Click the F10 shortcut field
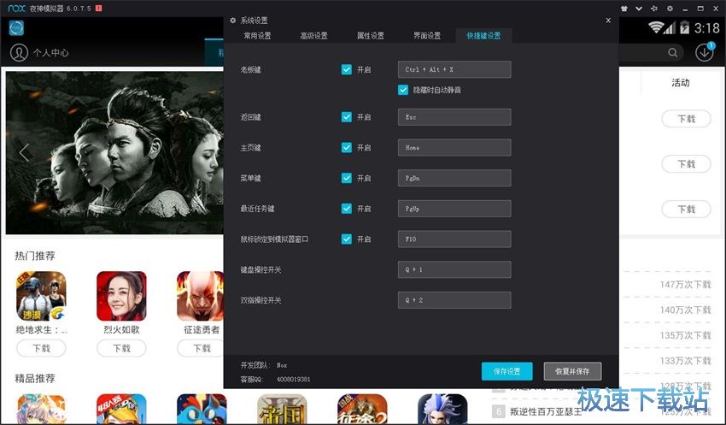The image size is (726, 425). [454, 239]
